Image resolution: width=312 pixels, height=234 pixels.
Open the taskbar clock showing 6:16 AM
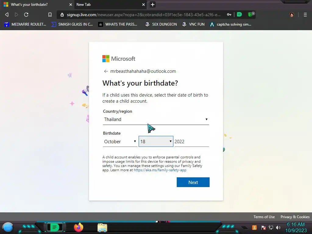(x=296, y=227)
